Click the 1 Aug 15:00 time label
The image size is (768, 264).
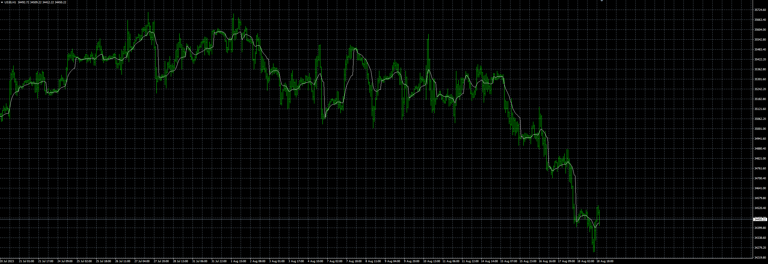pos(238,261)
